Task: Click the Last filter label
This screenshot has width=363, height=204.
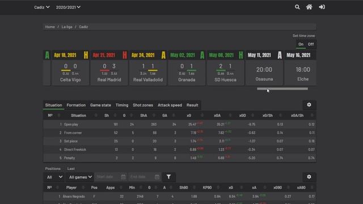Action: 71,169
